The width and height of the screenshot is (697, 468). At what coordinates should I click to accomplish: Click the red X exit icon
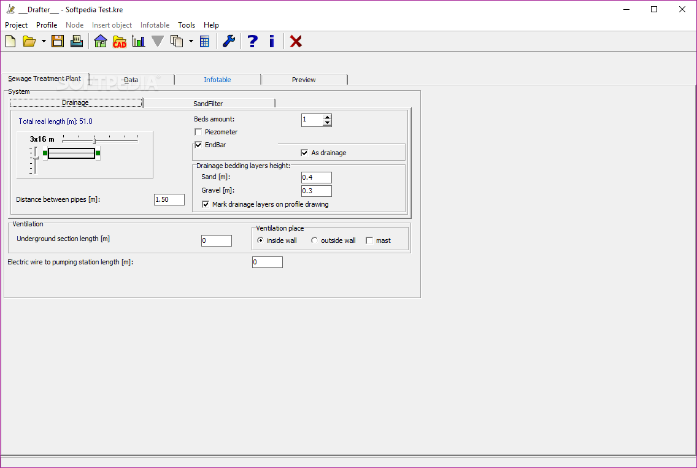pyautogui.click(x=296, y=41)
